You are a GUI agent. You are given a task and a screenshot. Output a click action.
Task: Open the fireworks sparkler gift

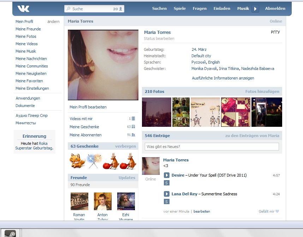pos(94,161)
